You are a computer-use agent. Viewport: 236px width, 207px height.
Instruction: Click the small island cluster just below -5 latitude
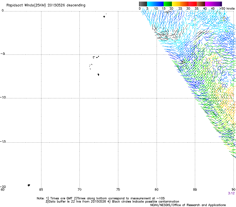point(96,57)
